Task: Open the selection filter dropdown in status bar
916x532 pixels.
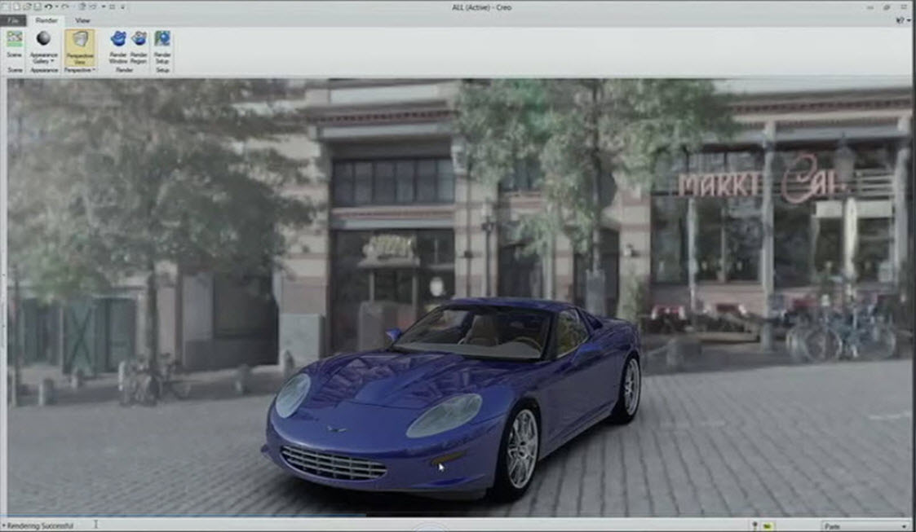Action: [x=865, y=526]
